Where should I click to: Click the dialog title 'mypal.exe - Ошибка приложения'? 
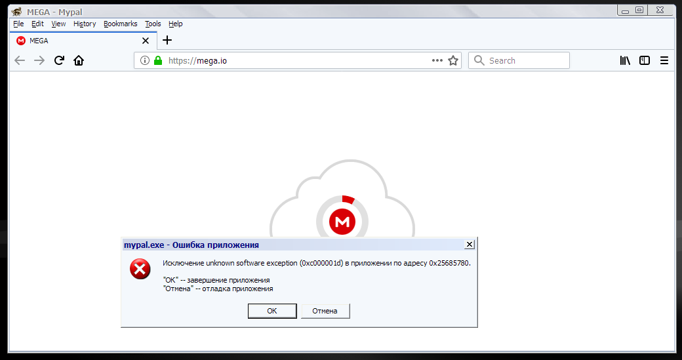[x=191, y=245]
